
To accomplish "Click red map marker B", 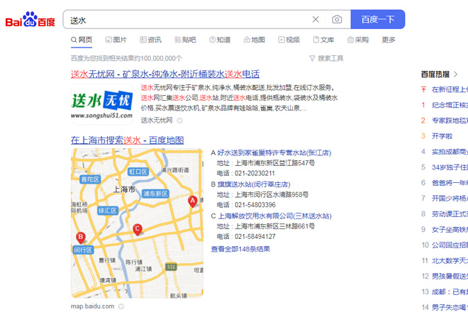I will click(81, 237).
